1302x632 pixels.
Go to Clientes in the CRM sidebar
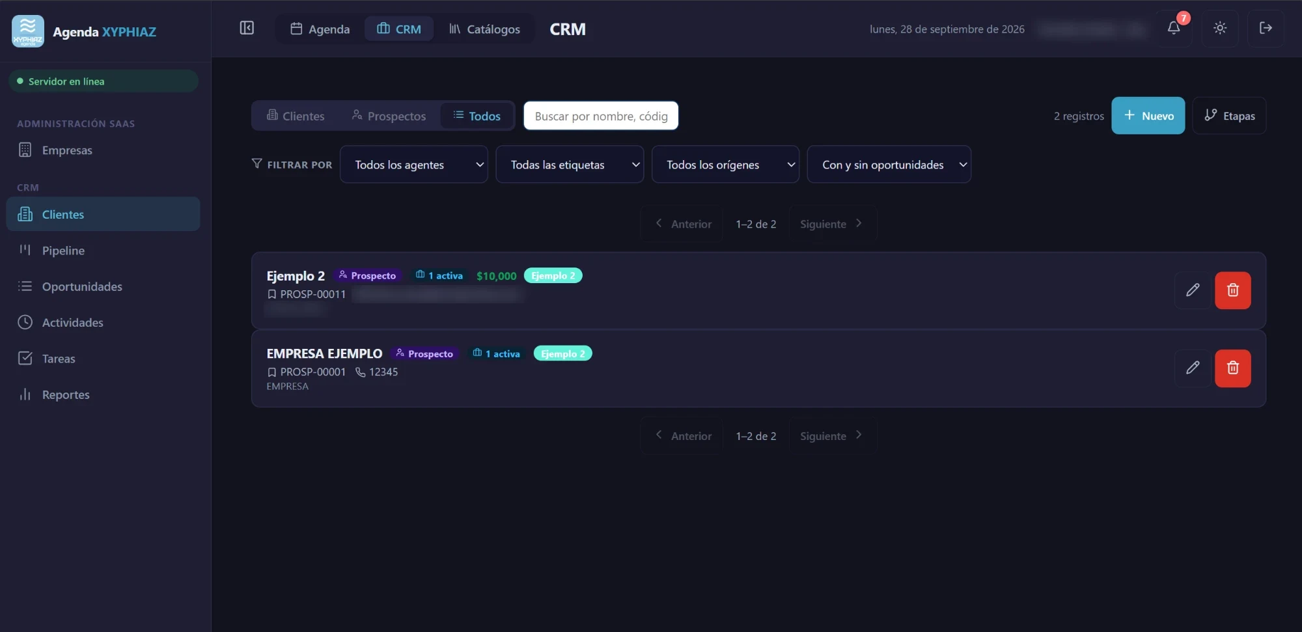(x=103, y=214)
